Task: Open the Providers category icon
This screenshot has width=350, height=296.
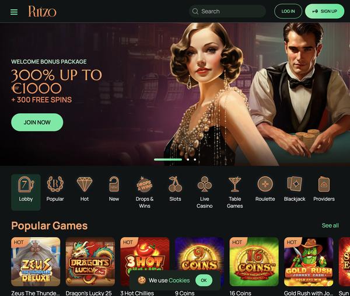Action: coord(324,184)
